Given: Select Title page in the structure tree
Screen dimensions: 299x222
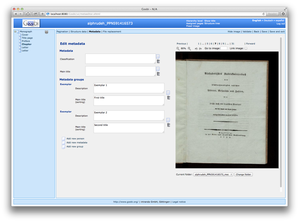Looking at the screenshot, I should click(x=27, y=38).
